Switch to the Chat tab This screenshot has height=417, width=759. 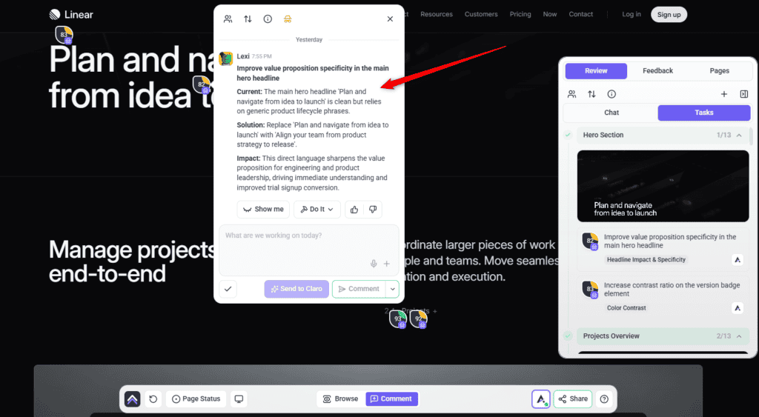pyautogui.click(x=611, y=113)
